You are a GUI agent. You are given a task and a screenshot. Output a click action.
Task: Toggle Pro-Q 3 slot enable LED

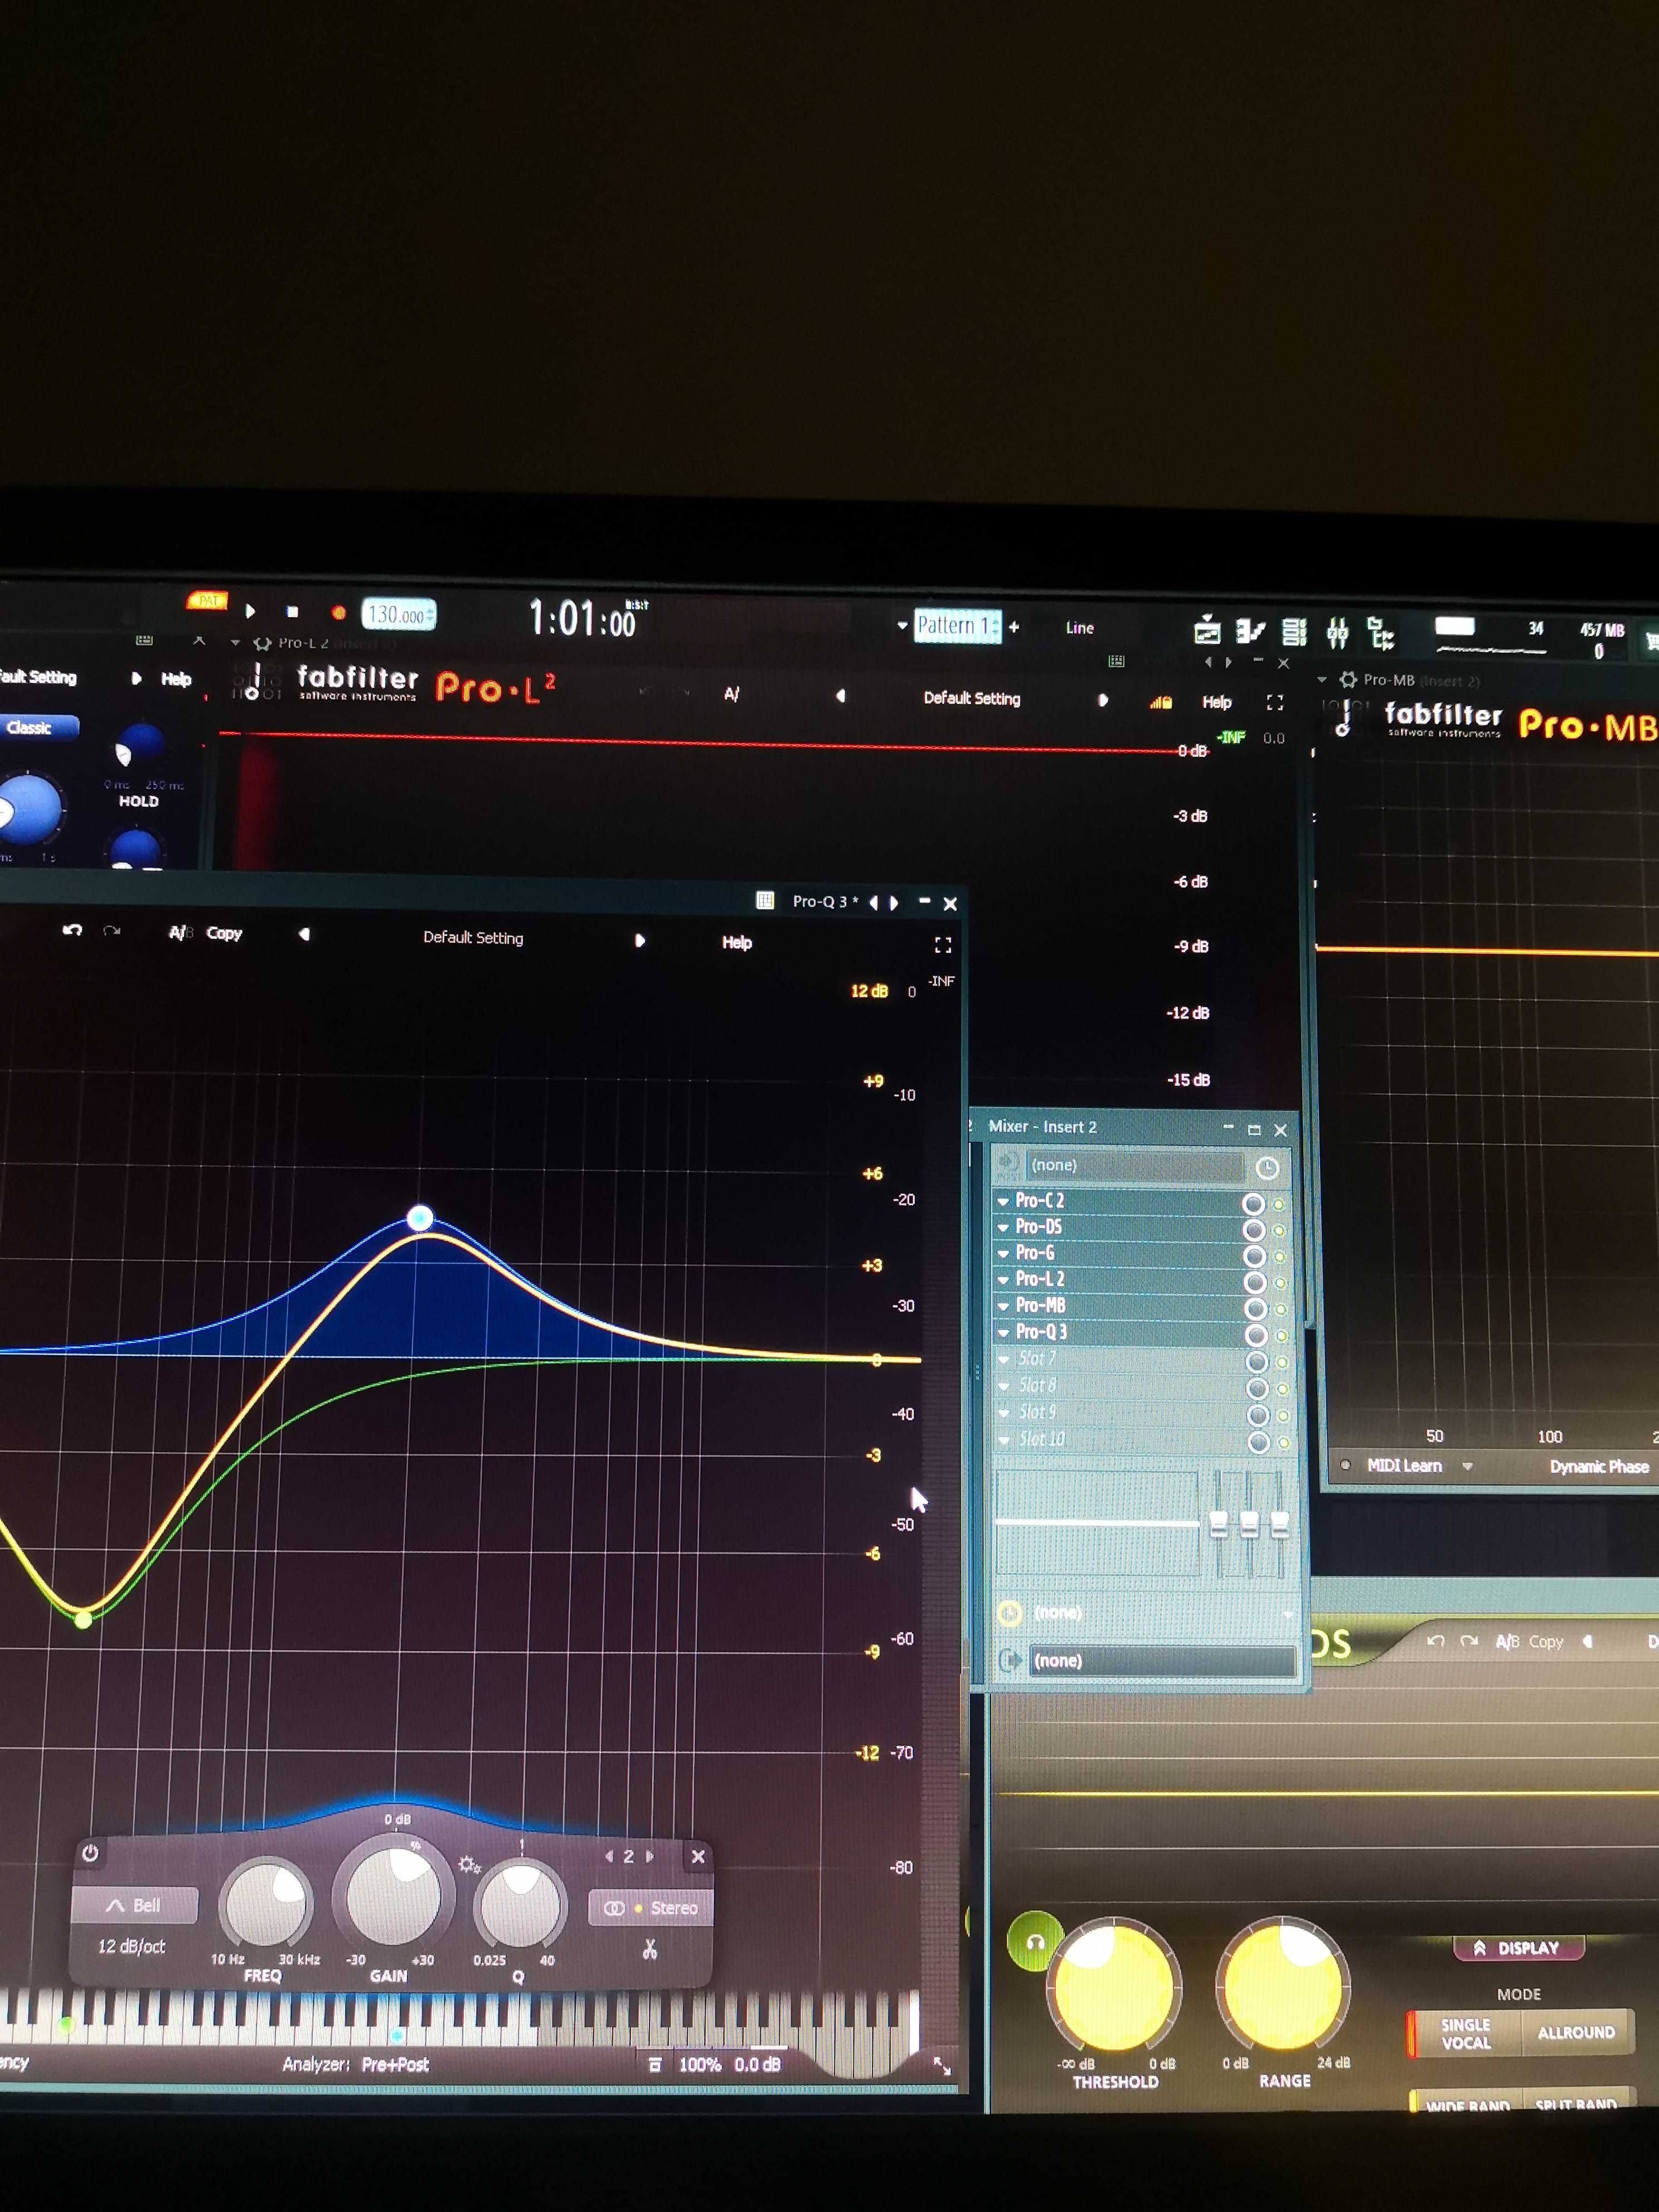(x=1281, y=1336)
